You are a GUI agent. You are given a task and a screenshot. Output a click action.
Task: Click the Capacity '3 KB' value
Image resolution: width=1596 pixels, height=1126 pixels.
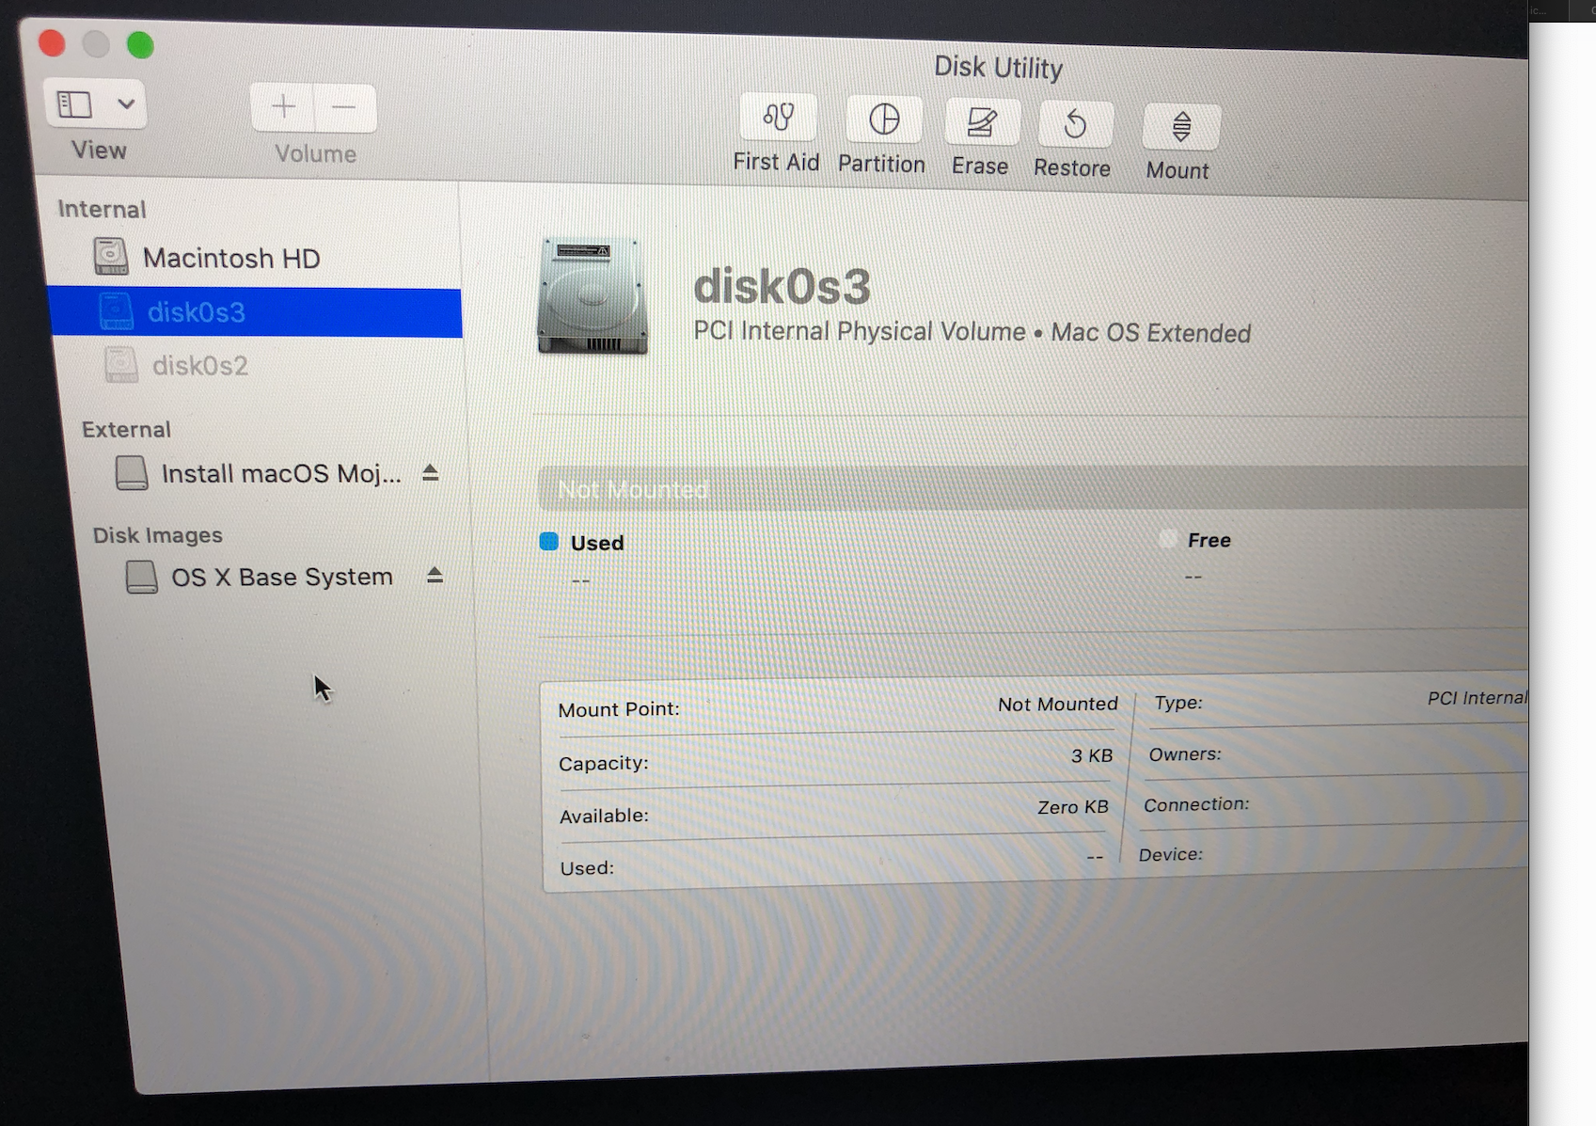[1092, 755]
